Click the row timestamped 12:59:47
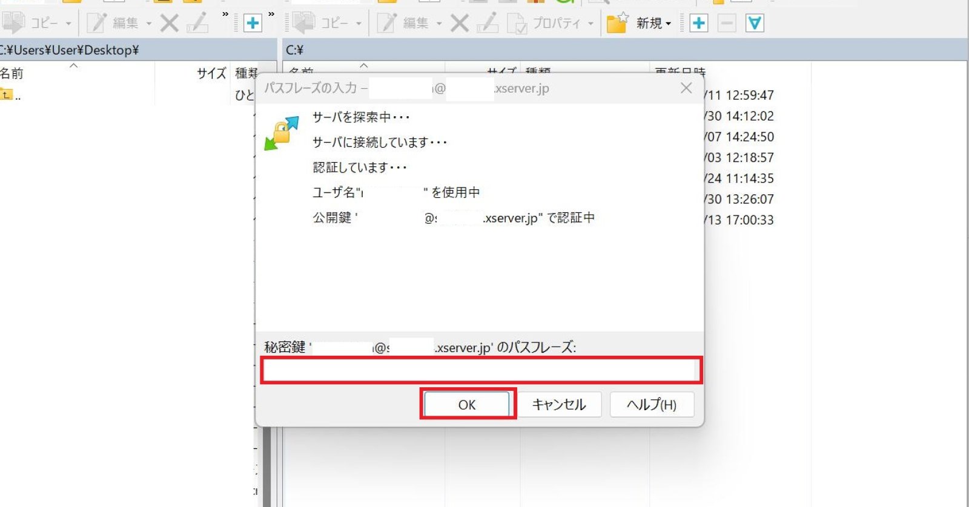The width and height of the screenshot is (969, 507). (739, 95)
